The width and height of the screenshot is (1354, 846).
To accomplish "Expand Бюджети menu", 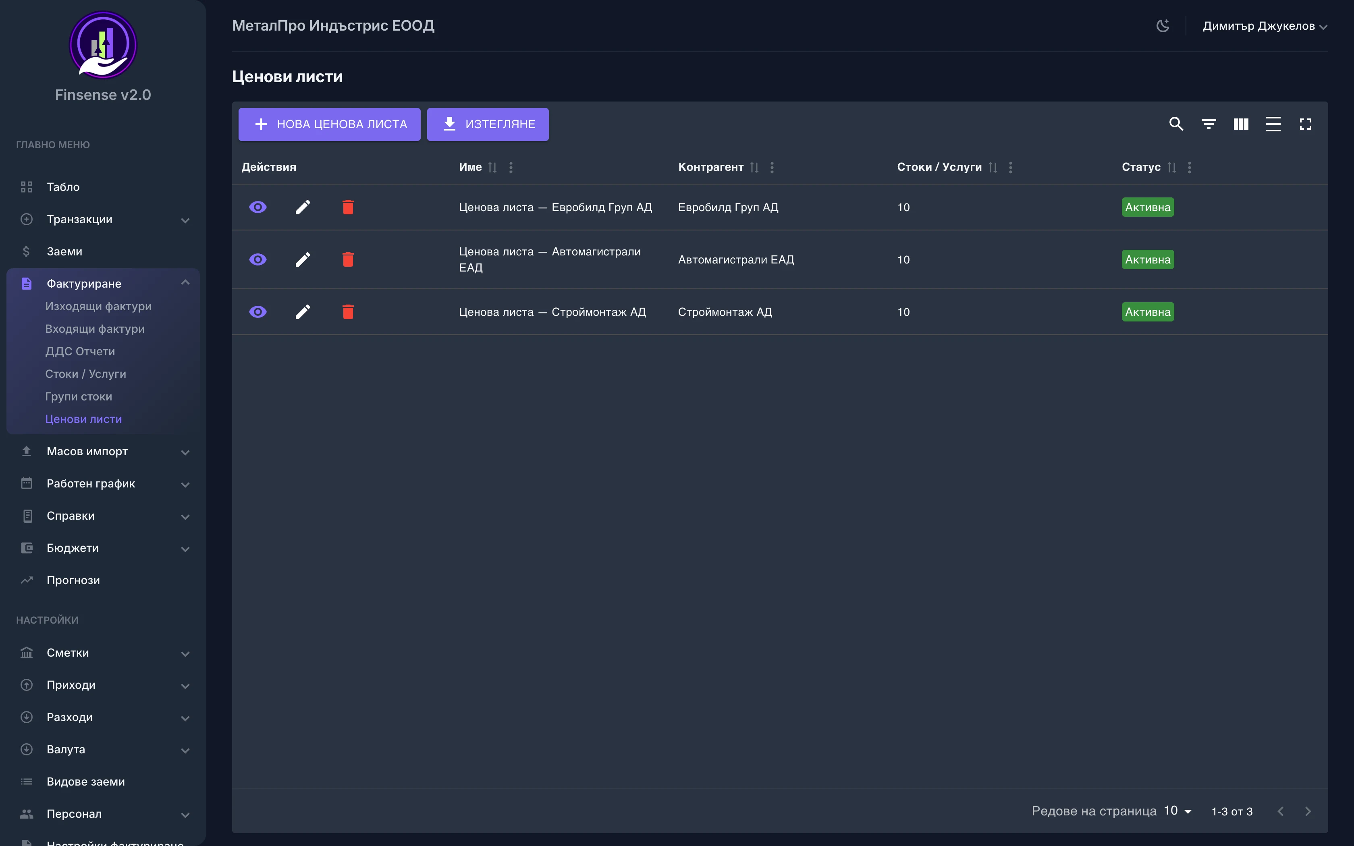I will (x=103, y=548).
